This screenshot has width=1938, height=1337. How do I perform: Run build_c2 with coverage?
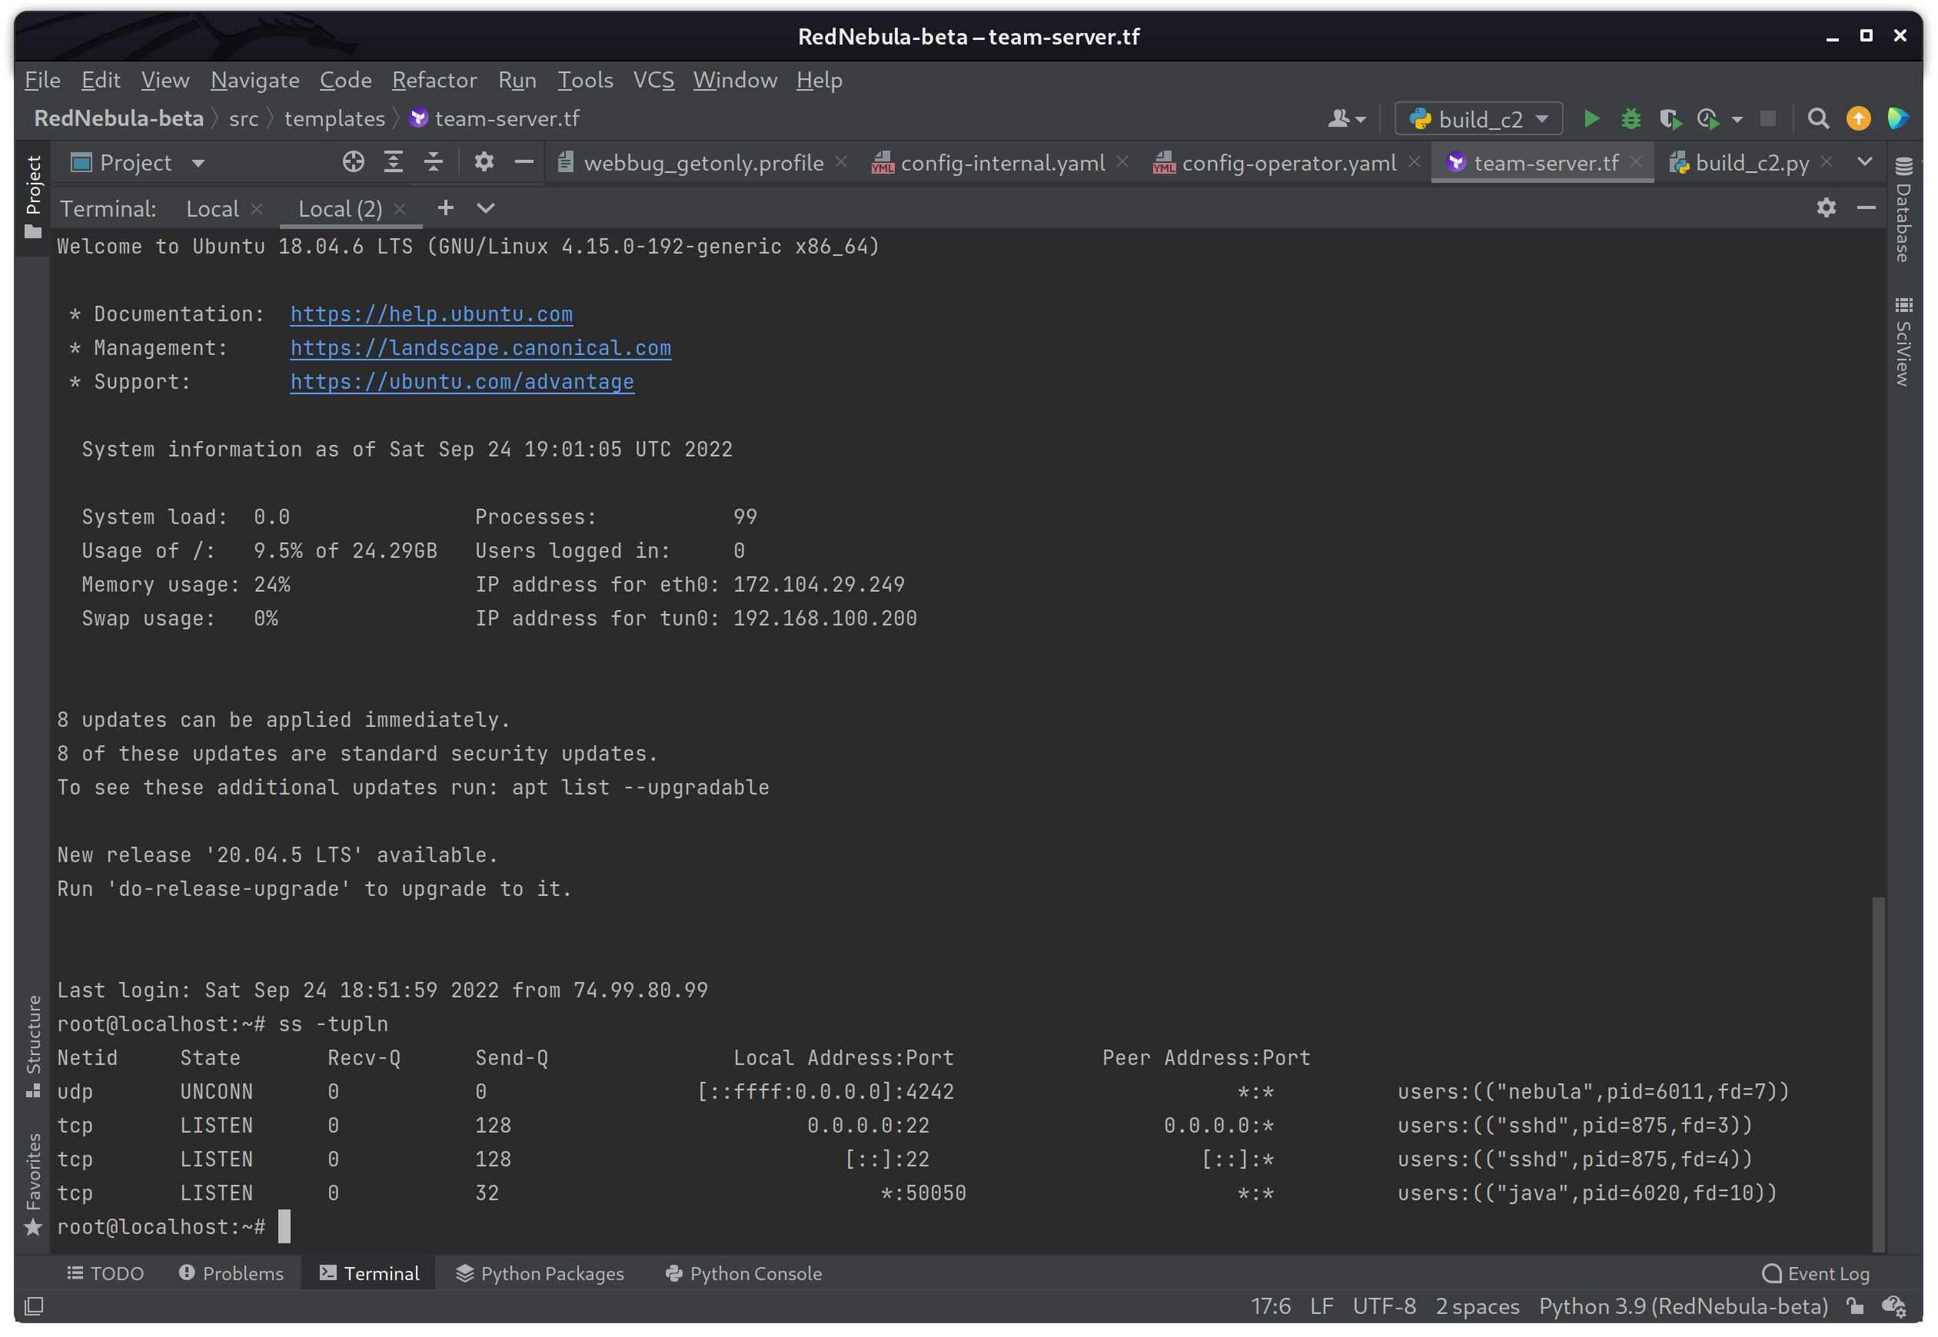(1670, 119)
